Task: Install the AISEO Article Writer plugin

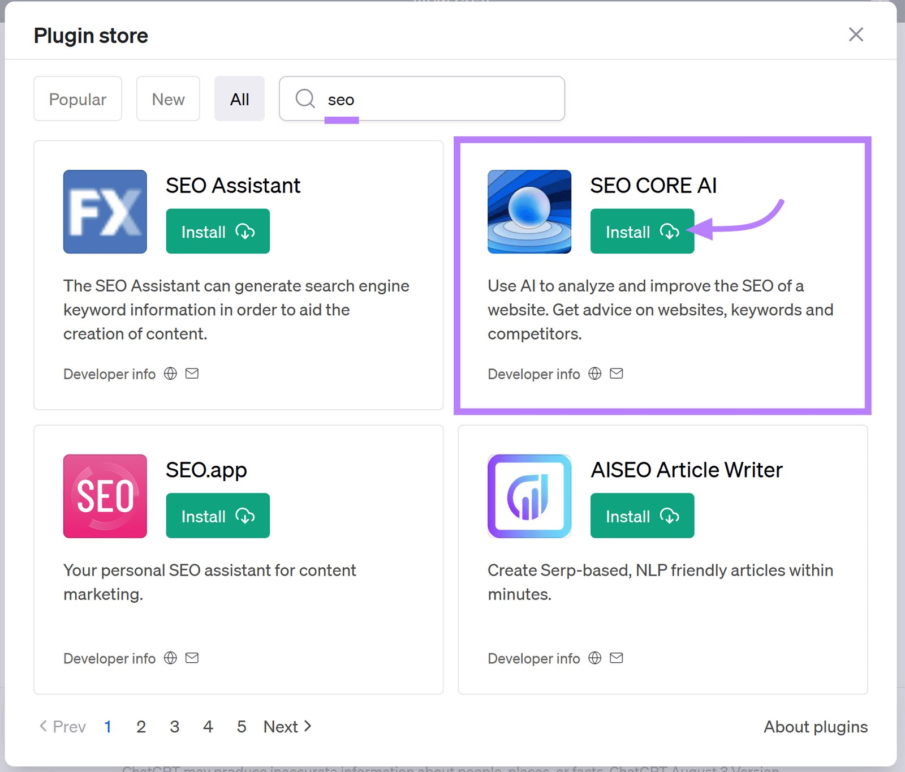Action: 642,516
